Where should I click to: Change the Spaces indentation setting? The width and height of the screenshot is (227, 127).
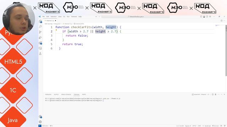coord(188,126)
